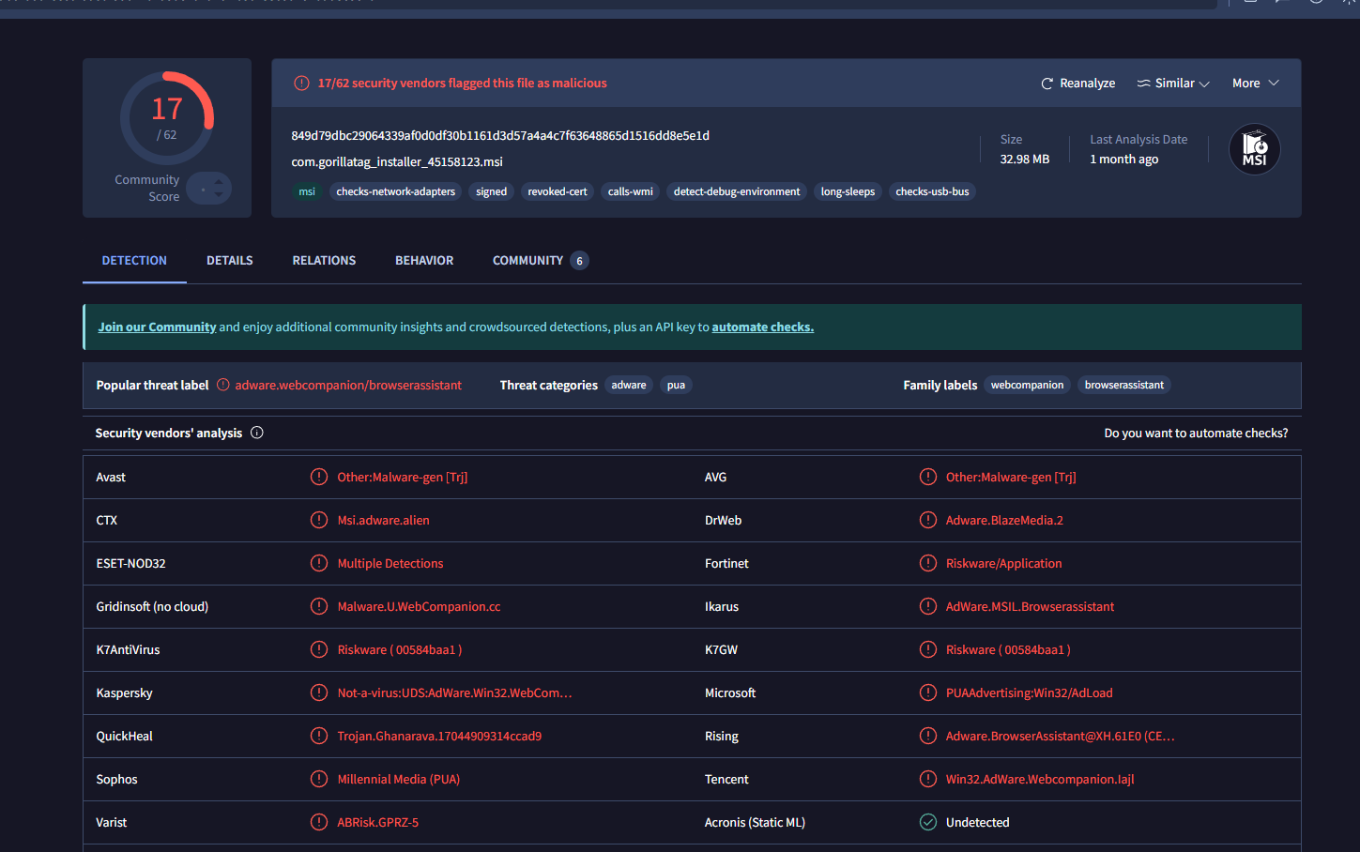Click the Adware.BlazeMedia.2 detection result

tap(1004, 521)
